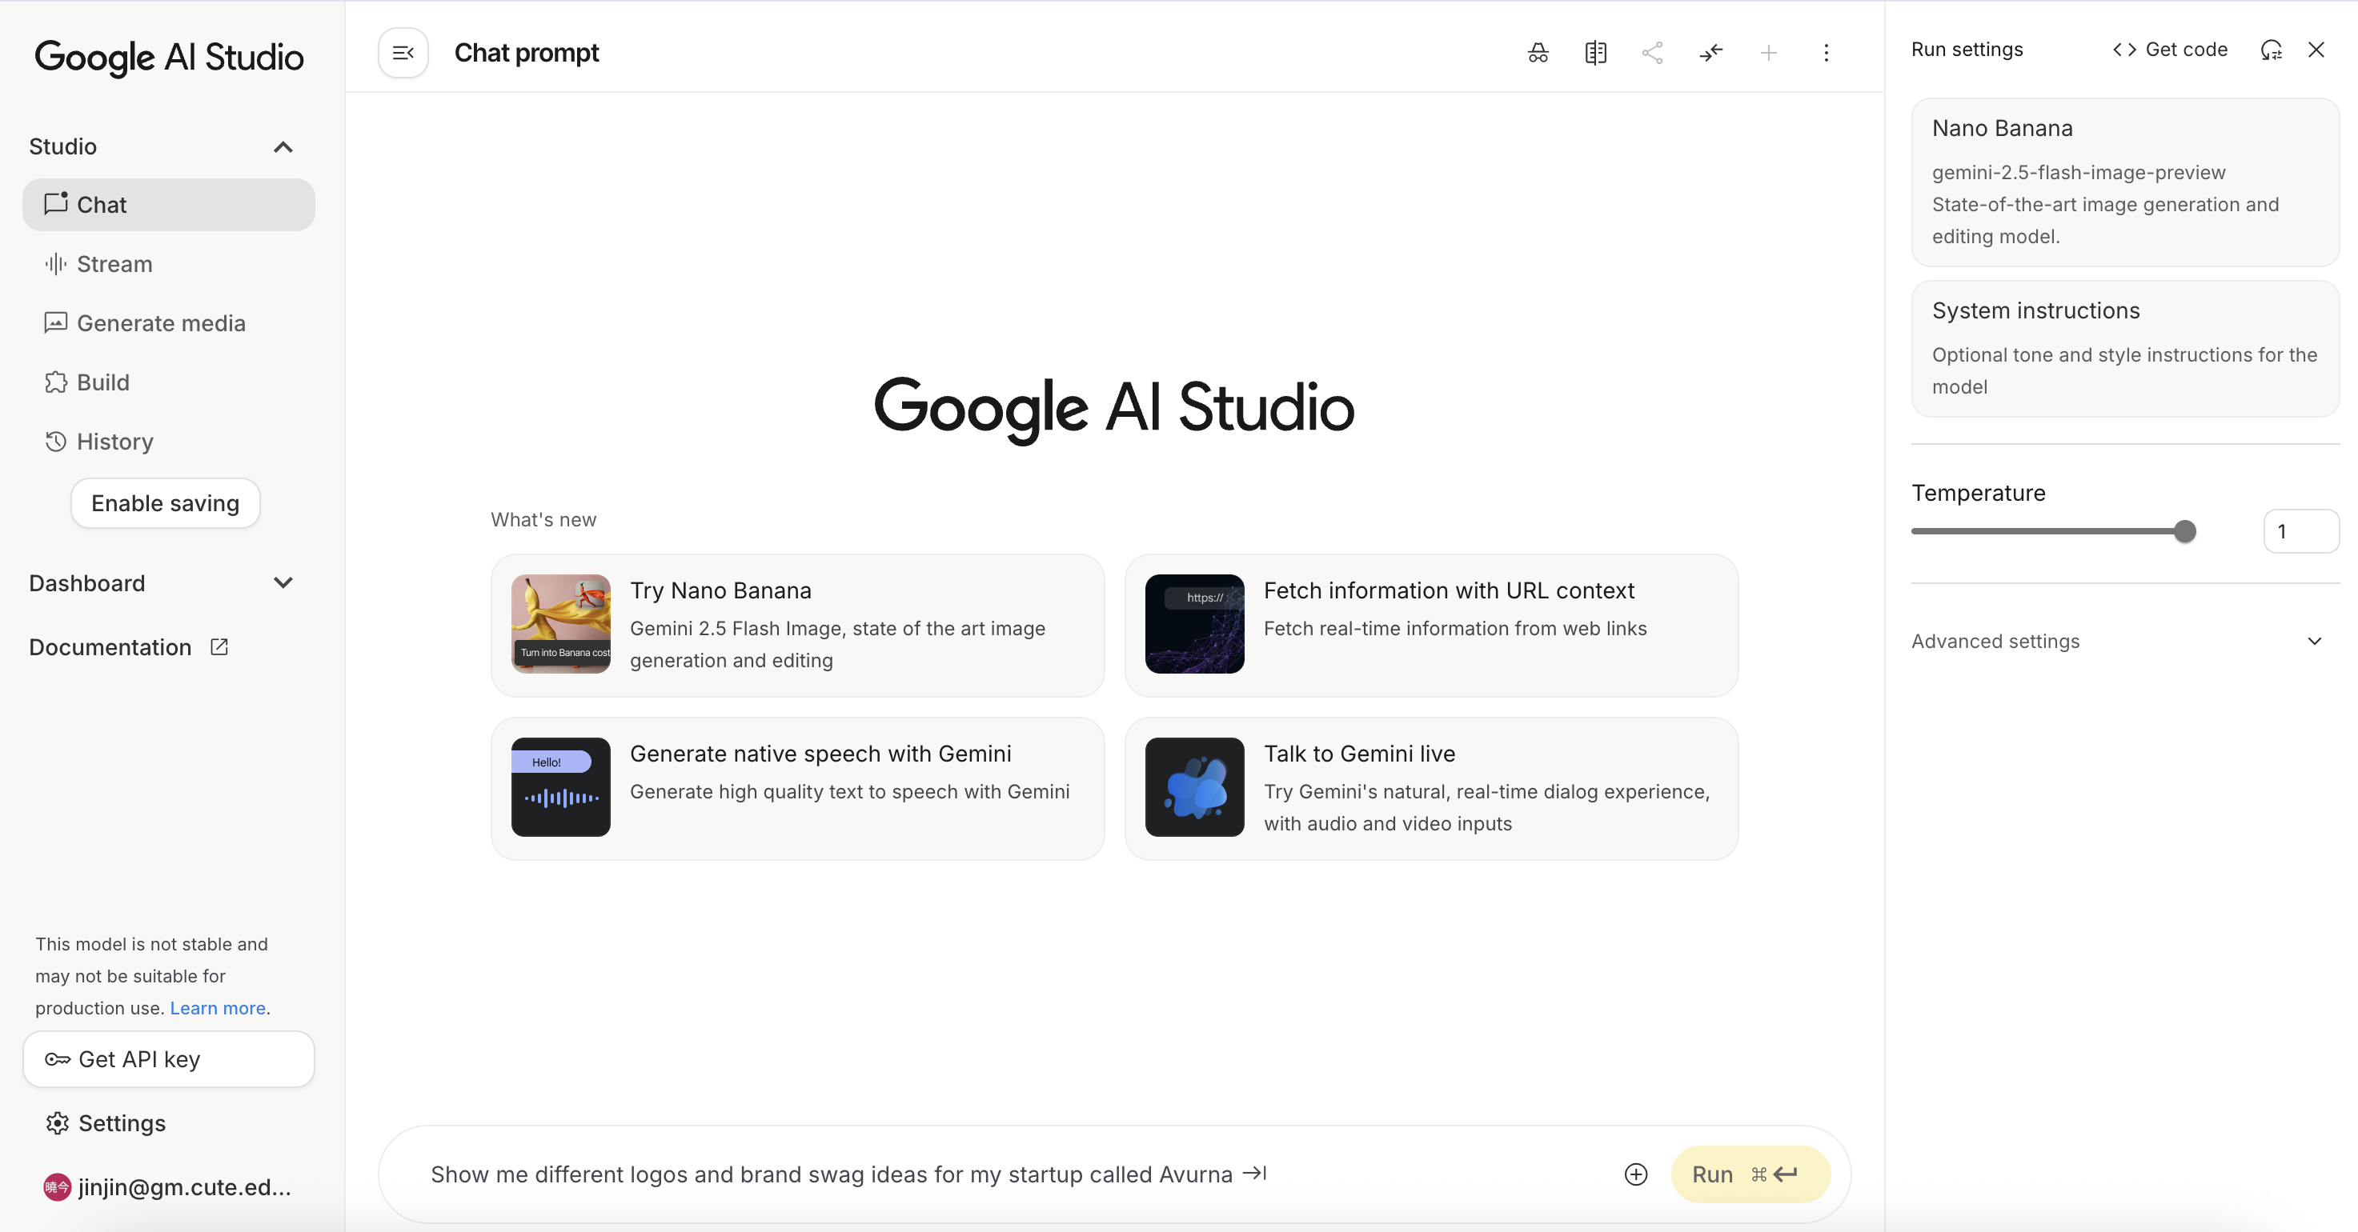This screenshot has width=2358, height=1232.
Task: Open the Nano Banana model selector card
Action: [2123, 181]
